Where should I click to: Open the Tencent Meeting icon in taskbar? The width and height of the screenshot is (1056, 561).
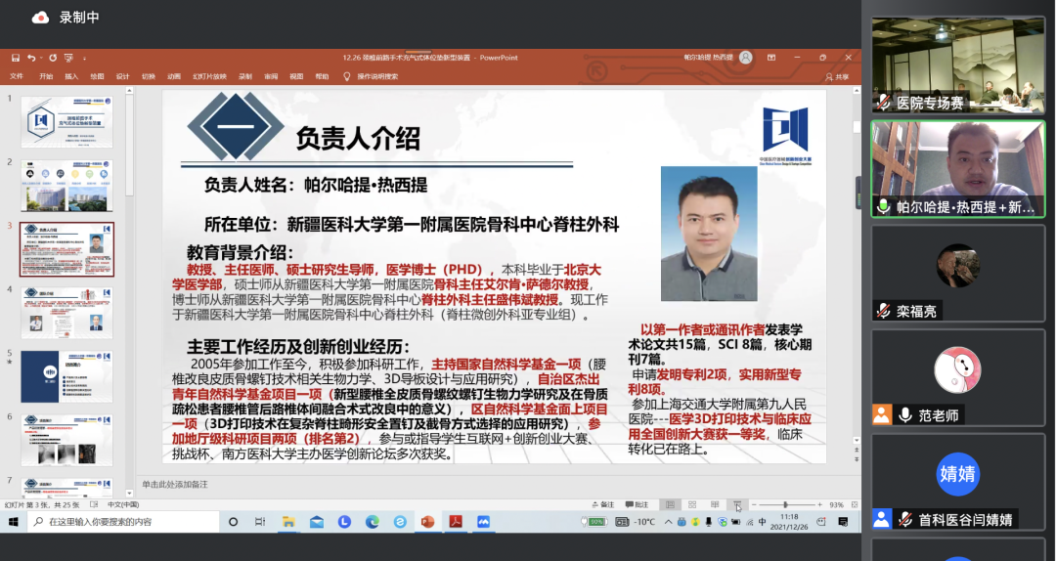tap(484, 522)
